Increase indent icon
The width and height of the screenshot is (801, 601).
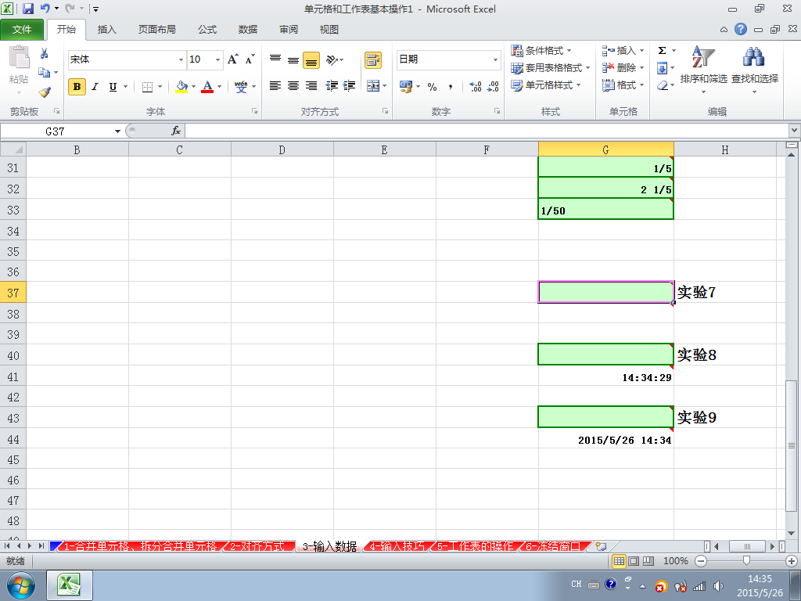(350, 86)
